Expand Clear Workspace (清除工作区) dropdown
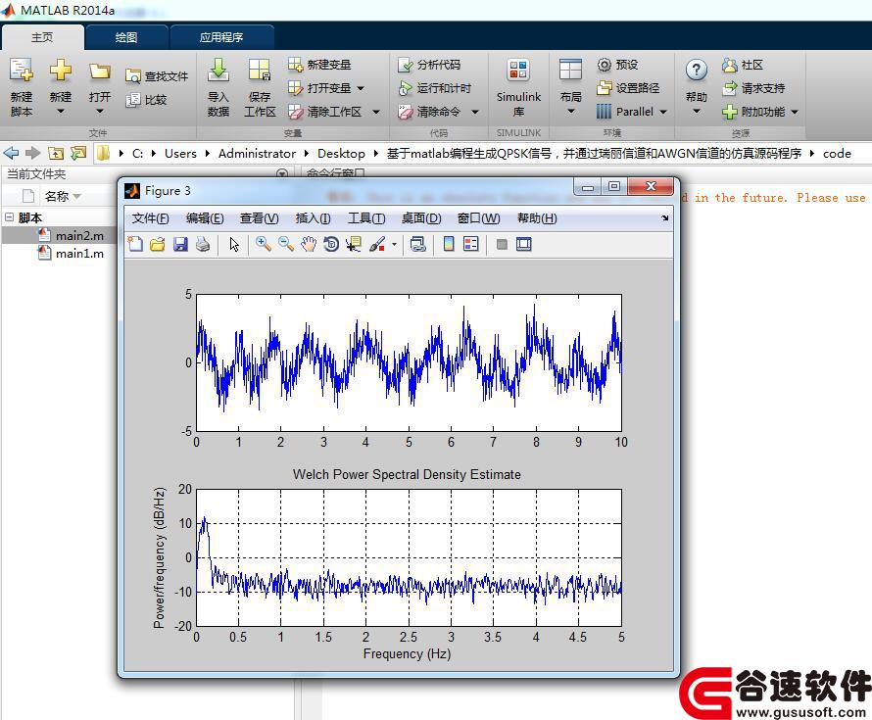The height and width of the screenshot is (720, 872). point(376,112)
